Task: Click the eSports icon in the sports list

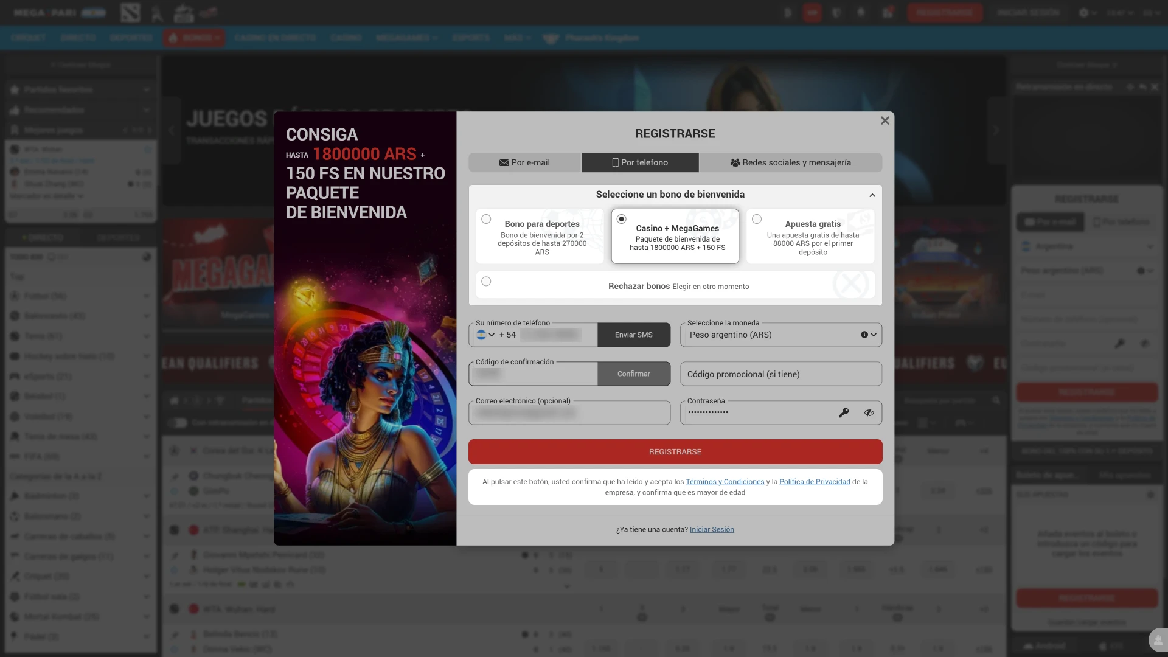Action: pyautogui.click(x=15, y=376)
